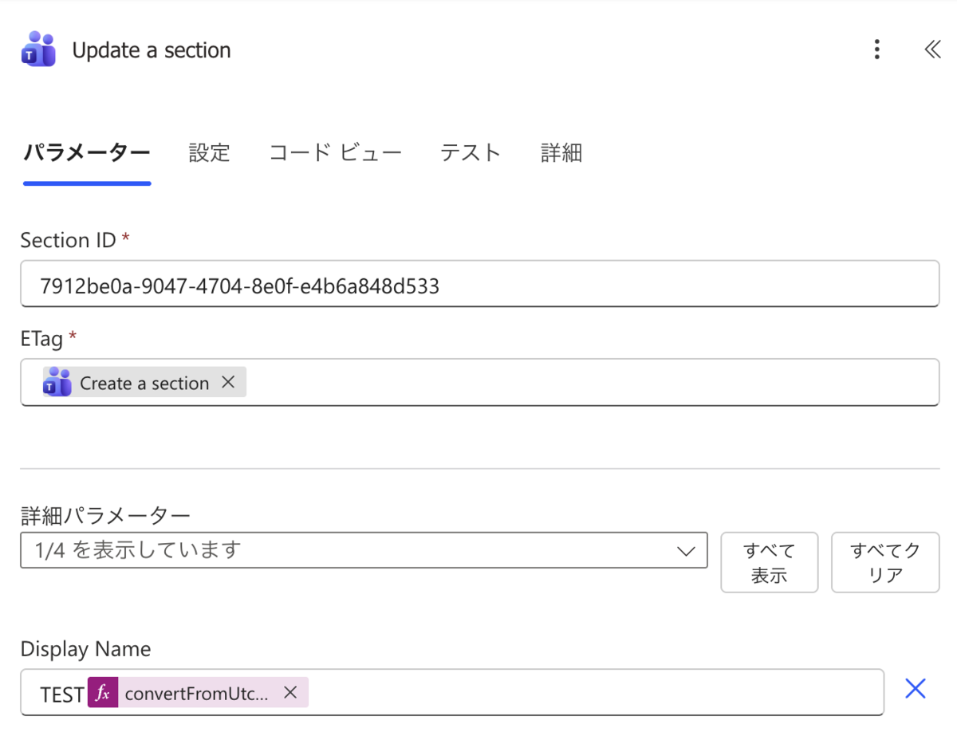Open the コード ビュー tab
Image resolution: width=957 pixels, height=736 pixels.
[335, 152]
